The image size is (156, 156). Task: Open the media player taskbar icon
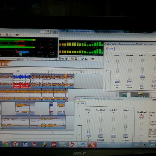point(25,144)
